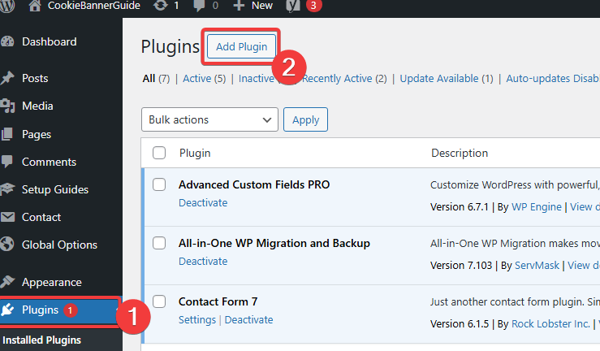This screenshot has height=351, width=600.
Task: Click the Plugins page heading
Action: [171, 46]
